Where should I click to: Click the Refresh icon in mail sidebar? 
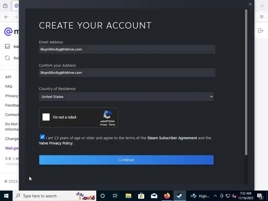click(7, 58)
